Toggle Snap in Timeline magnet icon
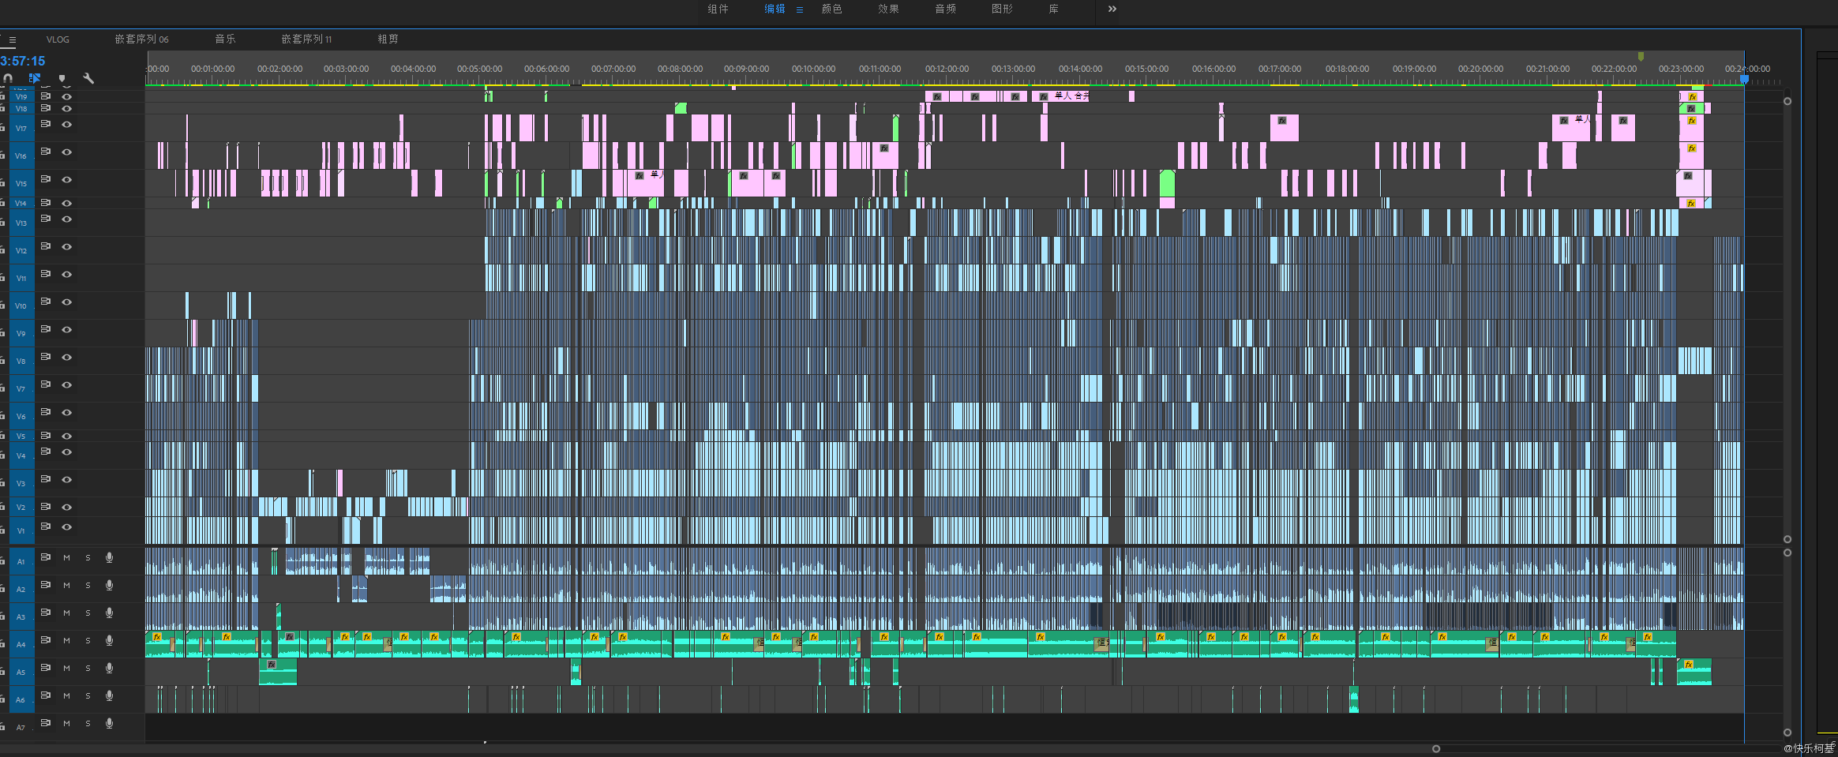Screen dimensions: 1838x757 coord(8,78)
